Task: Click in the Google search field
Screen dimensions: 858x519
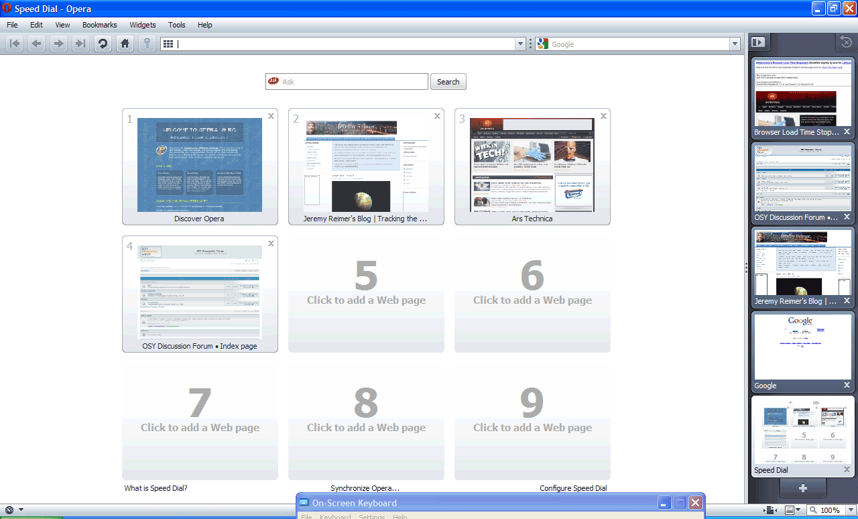Action: (637, 44)
